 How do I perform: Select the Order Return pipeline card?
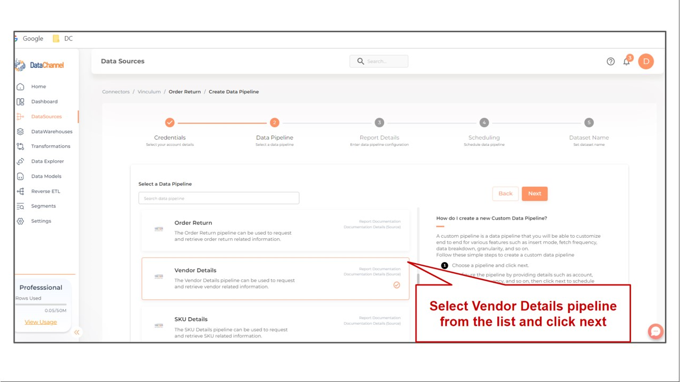(275, 230)
